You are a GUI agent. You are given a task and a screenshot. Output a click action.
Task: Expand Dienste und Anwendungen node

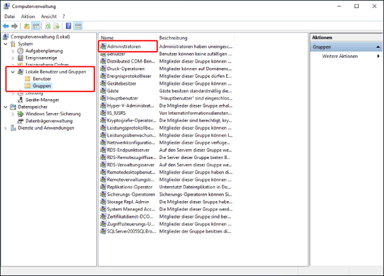(6, 128)
